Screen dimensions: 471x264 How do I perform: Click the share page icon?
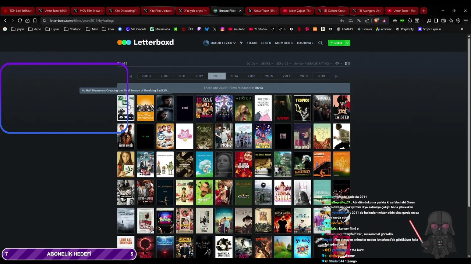click(367, 21)
